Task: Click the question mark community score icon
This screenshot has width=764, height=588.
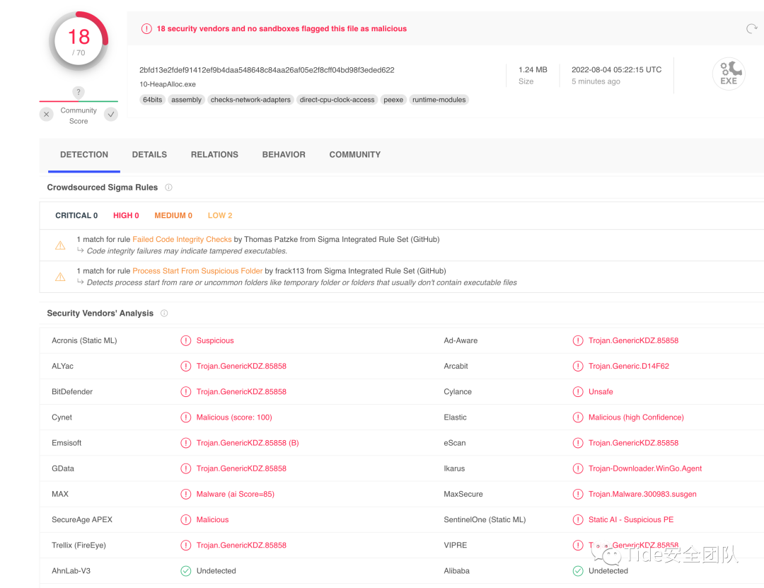Action: [79, 92]
